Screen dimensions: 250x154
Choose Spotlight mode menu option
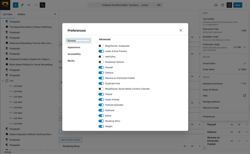coord(224,38)
